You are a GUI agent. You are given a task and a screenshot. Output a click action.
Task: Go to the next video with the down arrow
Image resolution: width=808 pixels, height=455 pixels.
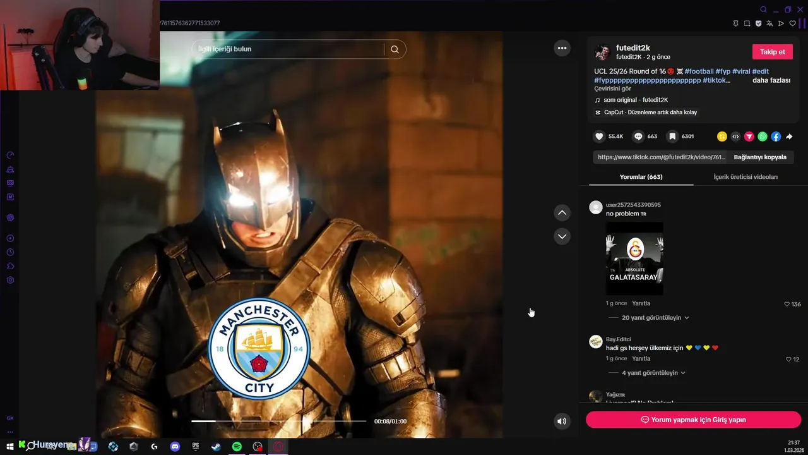(x=562, y=236)
